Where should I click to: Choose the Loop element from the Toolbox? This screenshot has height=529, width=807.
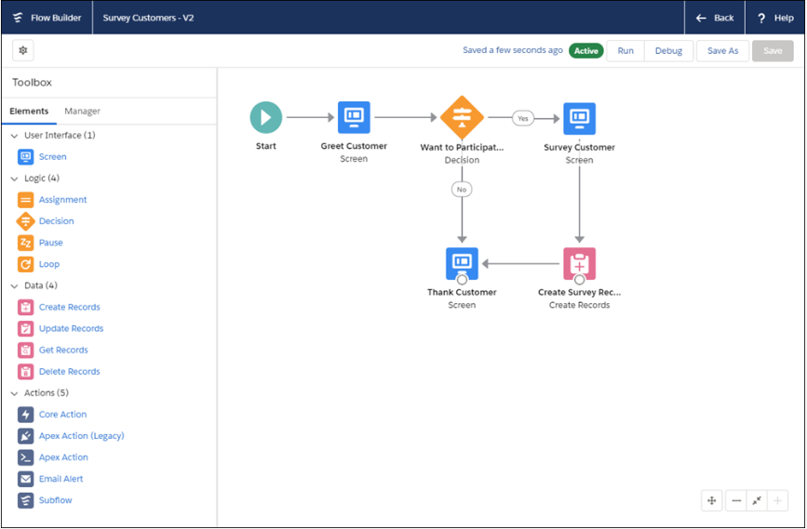(48, 264)
